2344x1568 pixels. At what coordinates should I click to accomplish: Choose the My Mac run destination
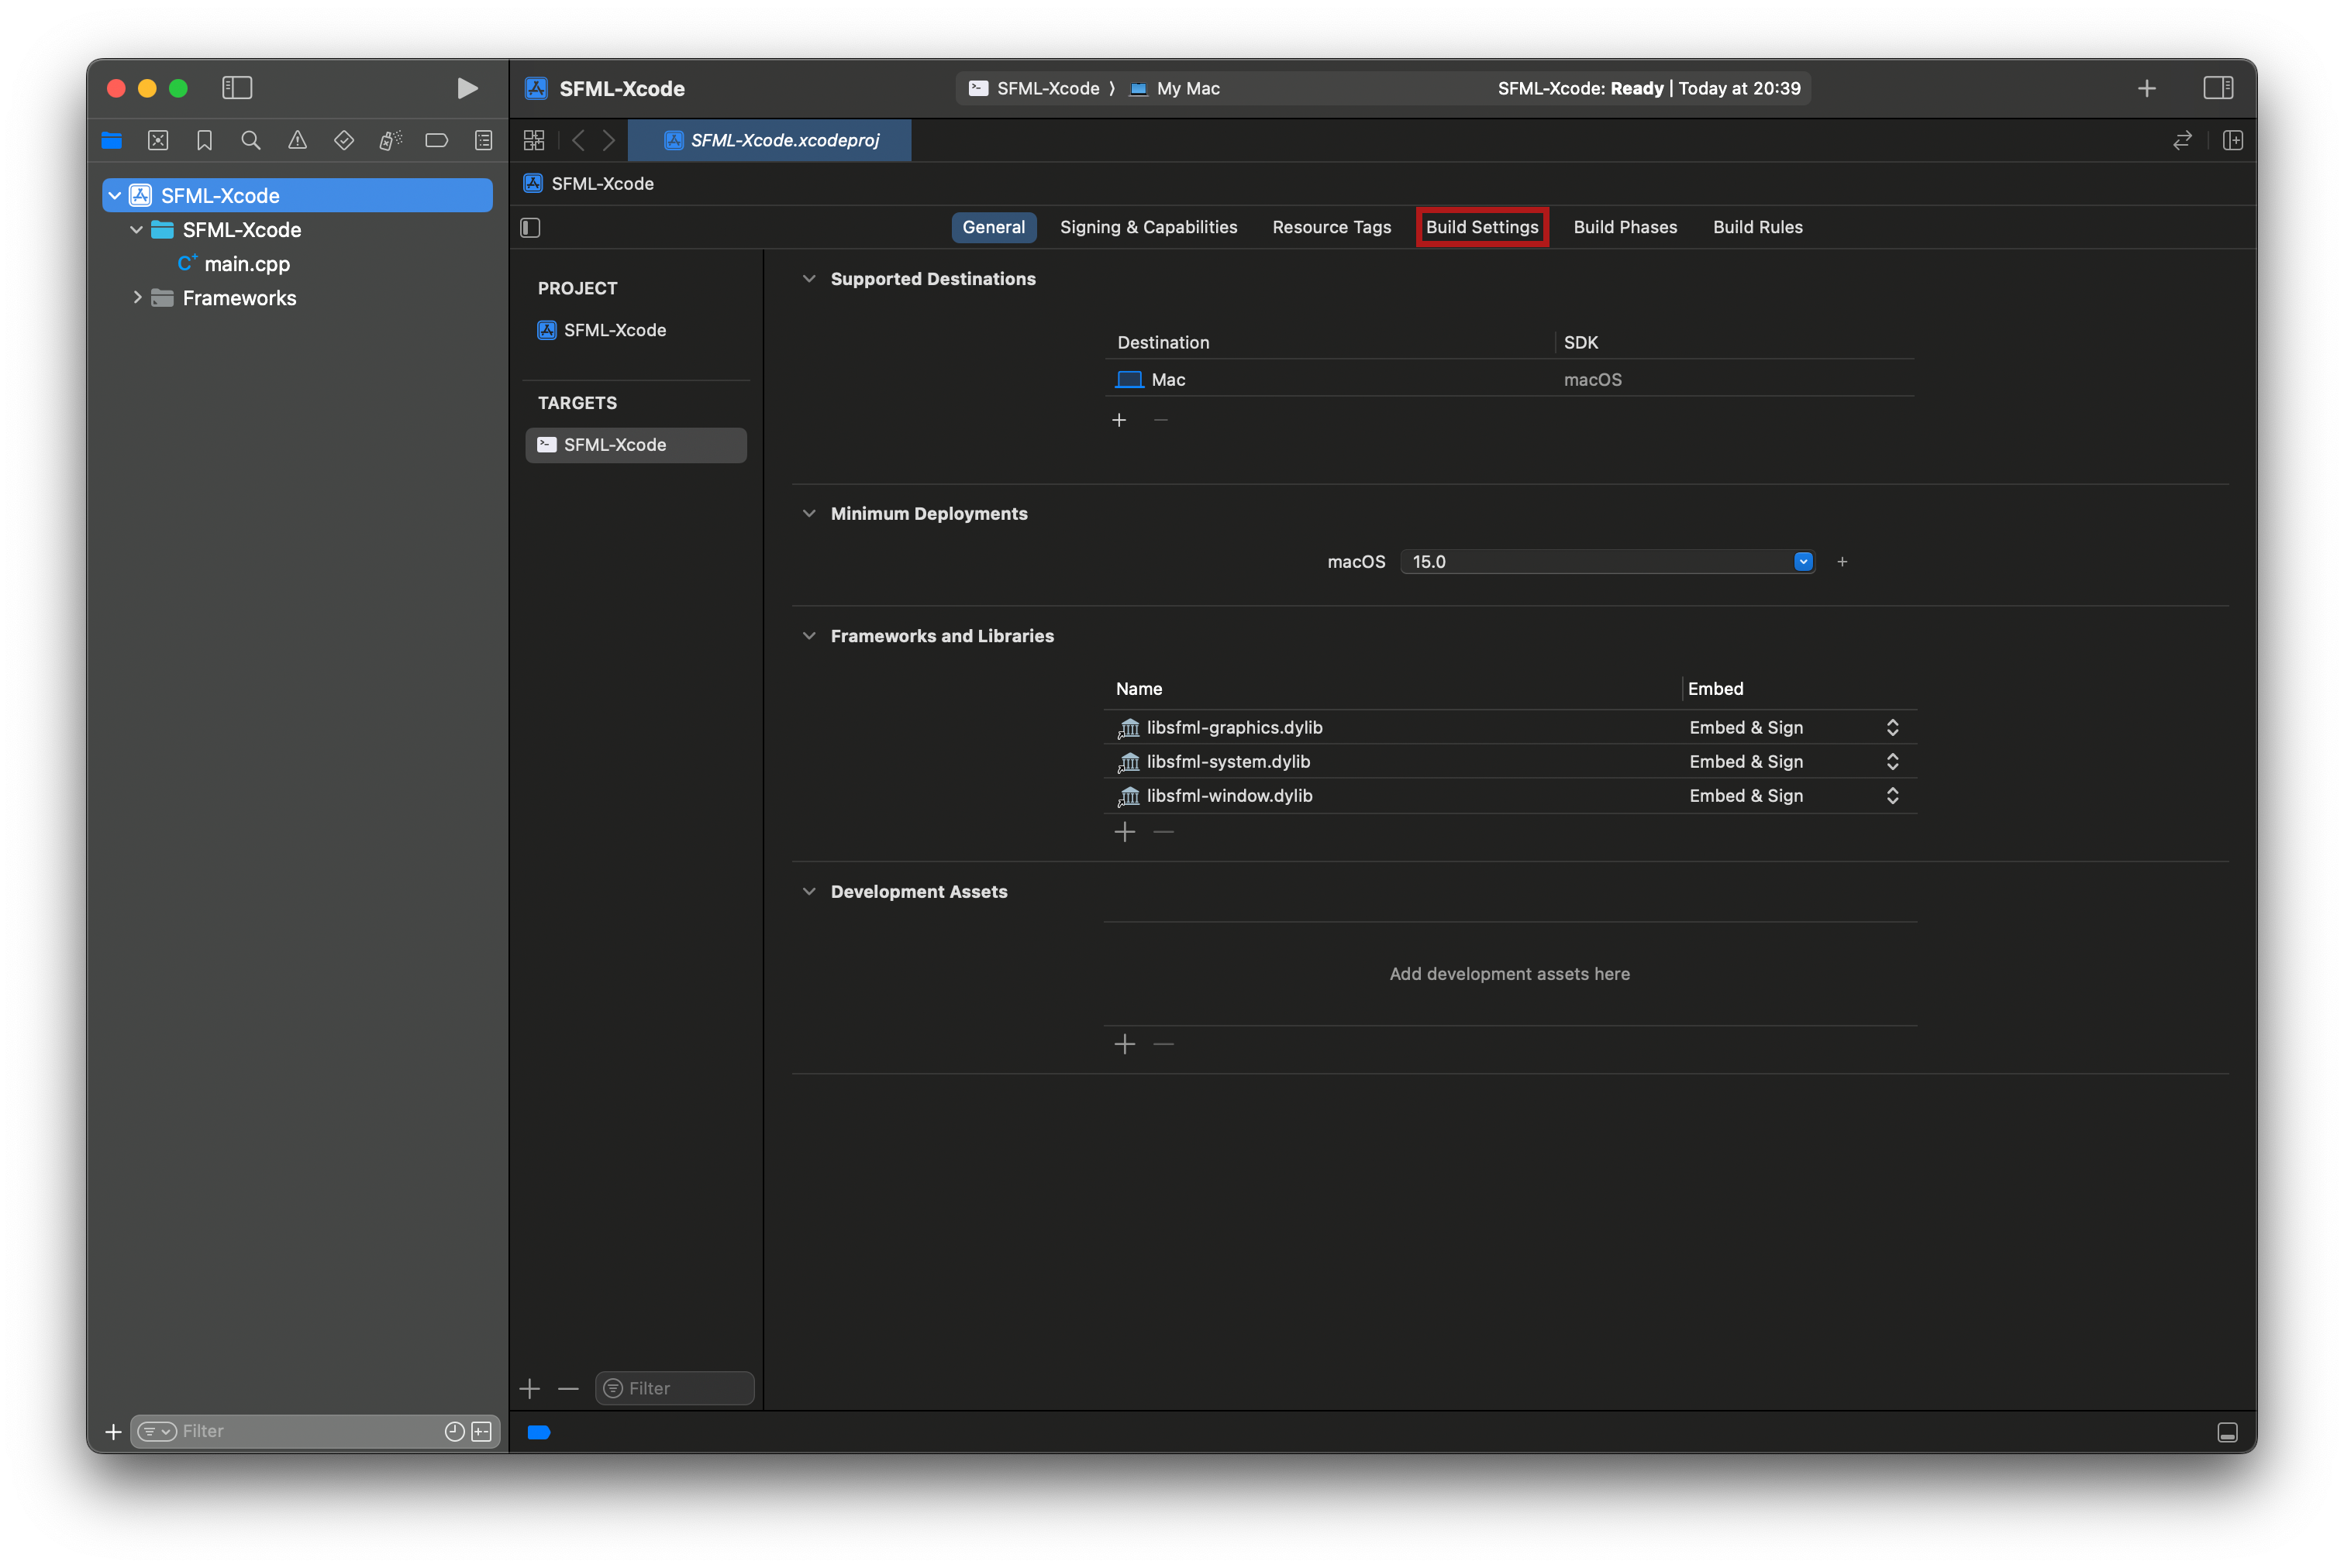click(x=1174, y=88)
